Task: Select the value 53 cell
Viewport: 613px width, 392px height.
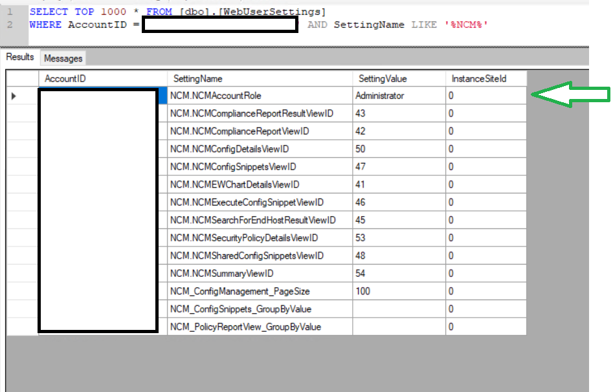Action: coord(399,238)
